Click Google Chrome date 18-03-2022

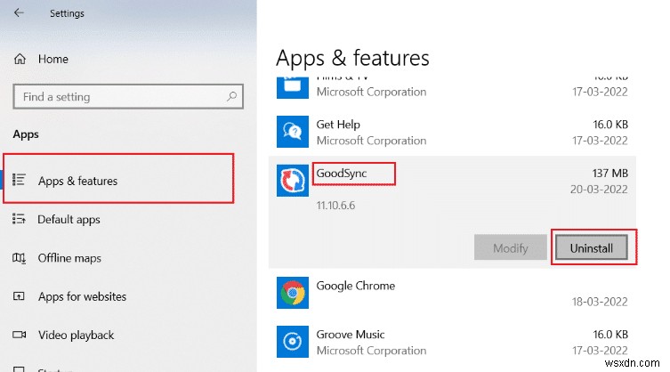coord(600,302)
